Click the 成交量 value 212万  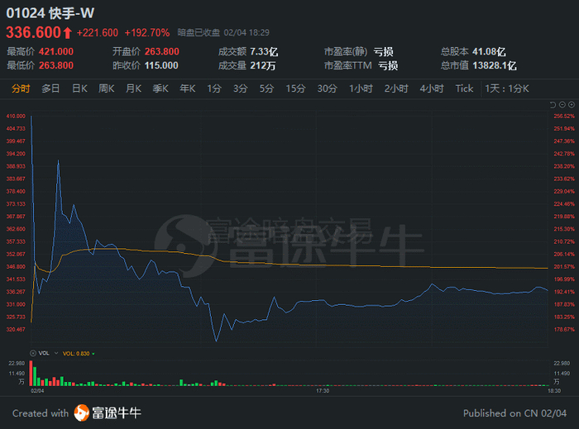coord(263,65)
